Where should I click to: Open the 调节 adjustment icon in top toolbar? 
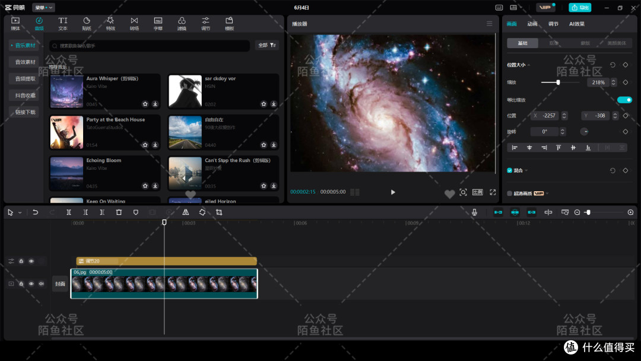click(x=205, y=24)
